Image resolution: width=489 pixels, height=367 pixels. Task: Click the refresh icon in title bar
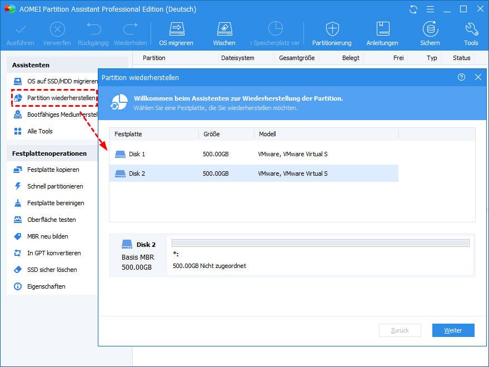click(413, 9)
